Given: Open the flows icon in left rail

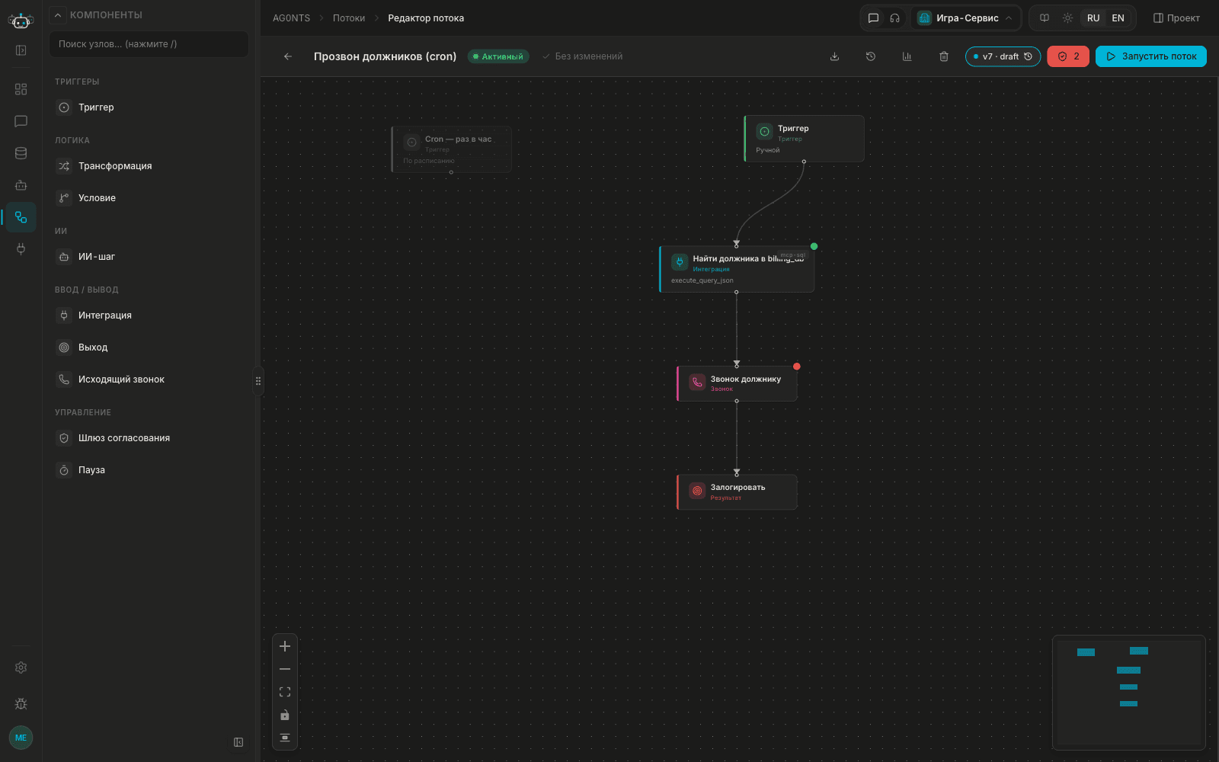Looking at the screenshot, I should point(21,217).
